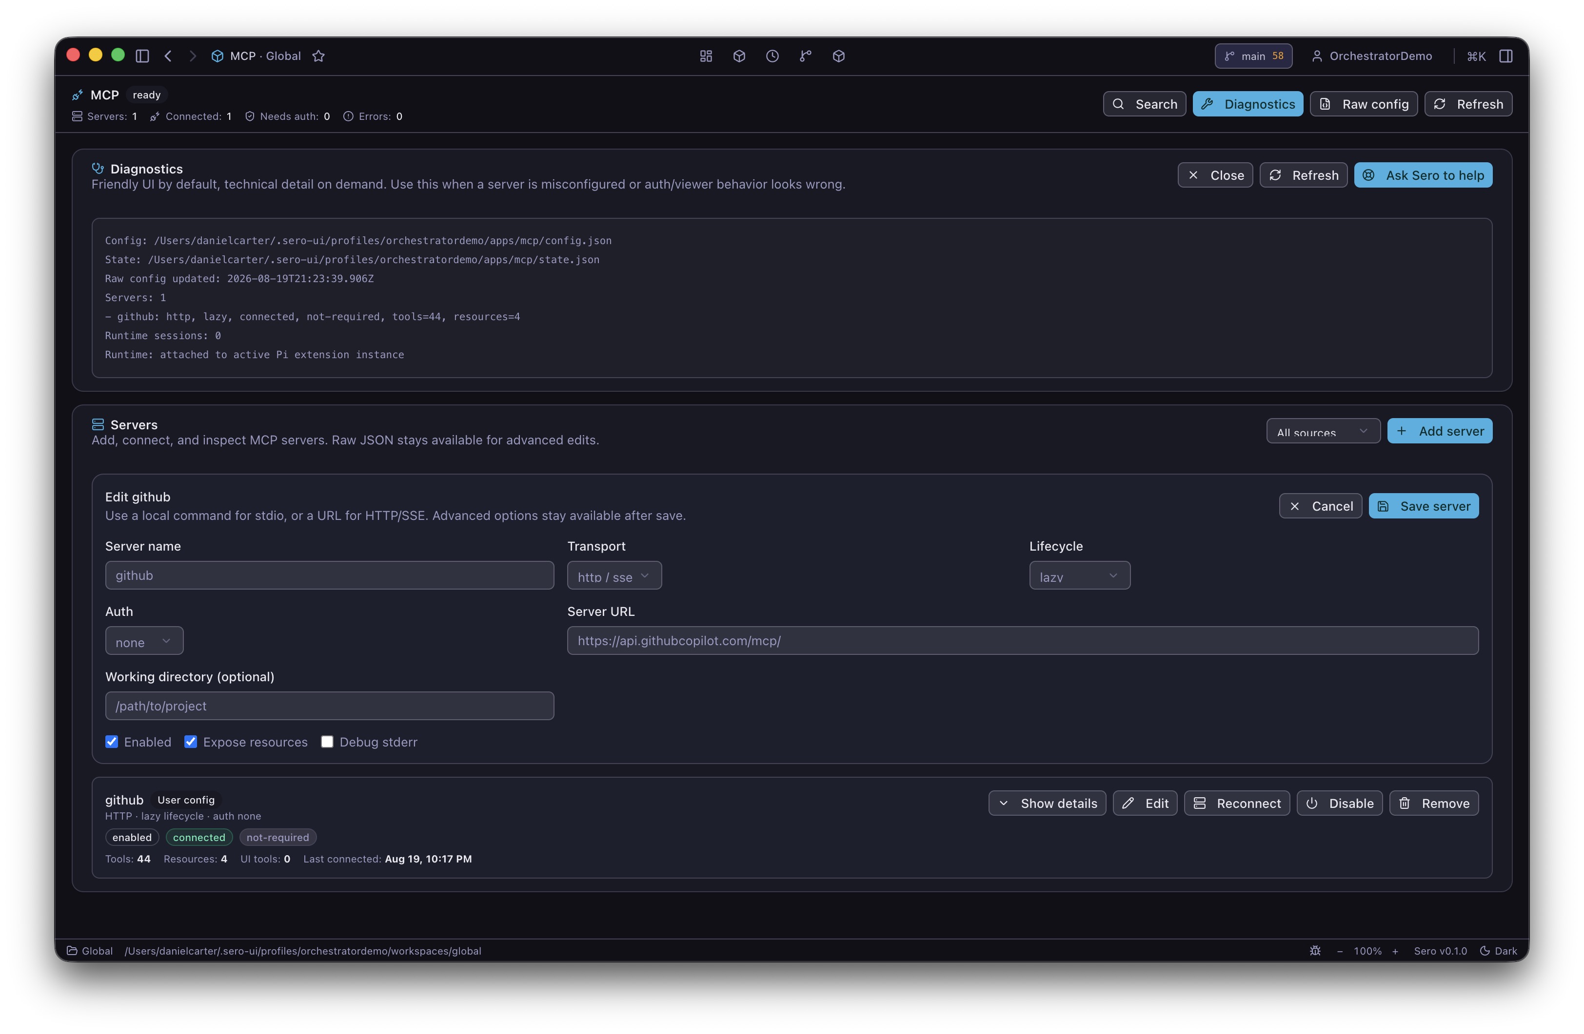Click the 'enabled' status badge
Image resolution: width=1584 pixels, height=1034 pixels.
coord(132,837)
